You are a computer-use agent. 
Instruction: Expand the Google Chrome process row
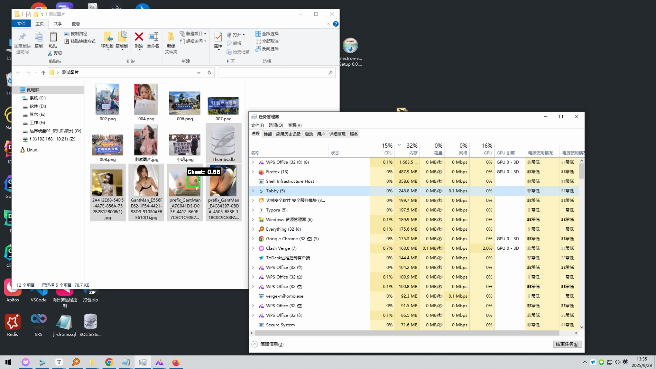(253, 239)
